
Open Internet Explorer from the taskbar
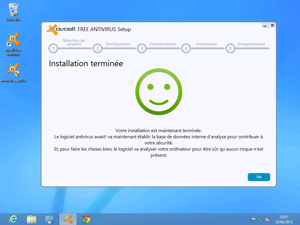13,219
